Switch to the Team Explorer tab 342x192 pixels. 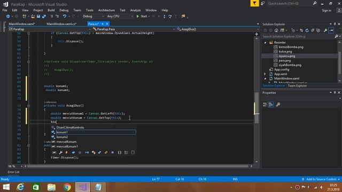pyautogui.click(x=297, y=86)
